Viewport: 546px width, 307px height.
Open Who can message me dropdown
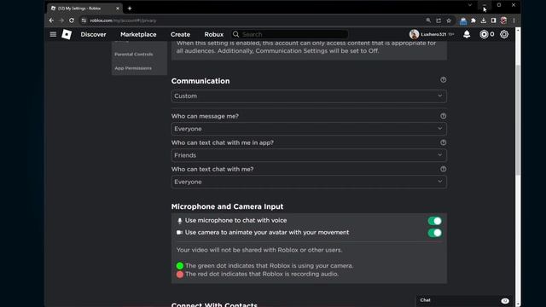(x=309, y=129)
